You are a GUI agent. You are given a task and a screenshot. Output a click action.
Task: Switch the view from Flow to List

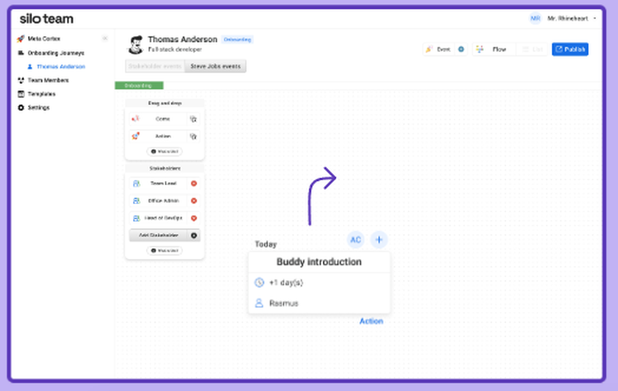533,48
